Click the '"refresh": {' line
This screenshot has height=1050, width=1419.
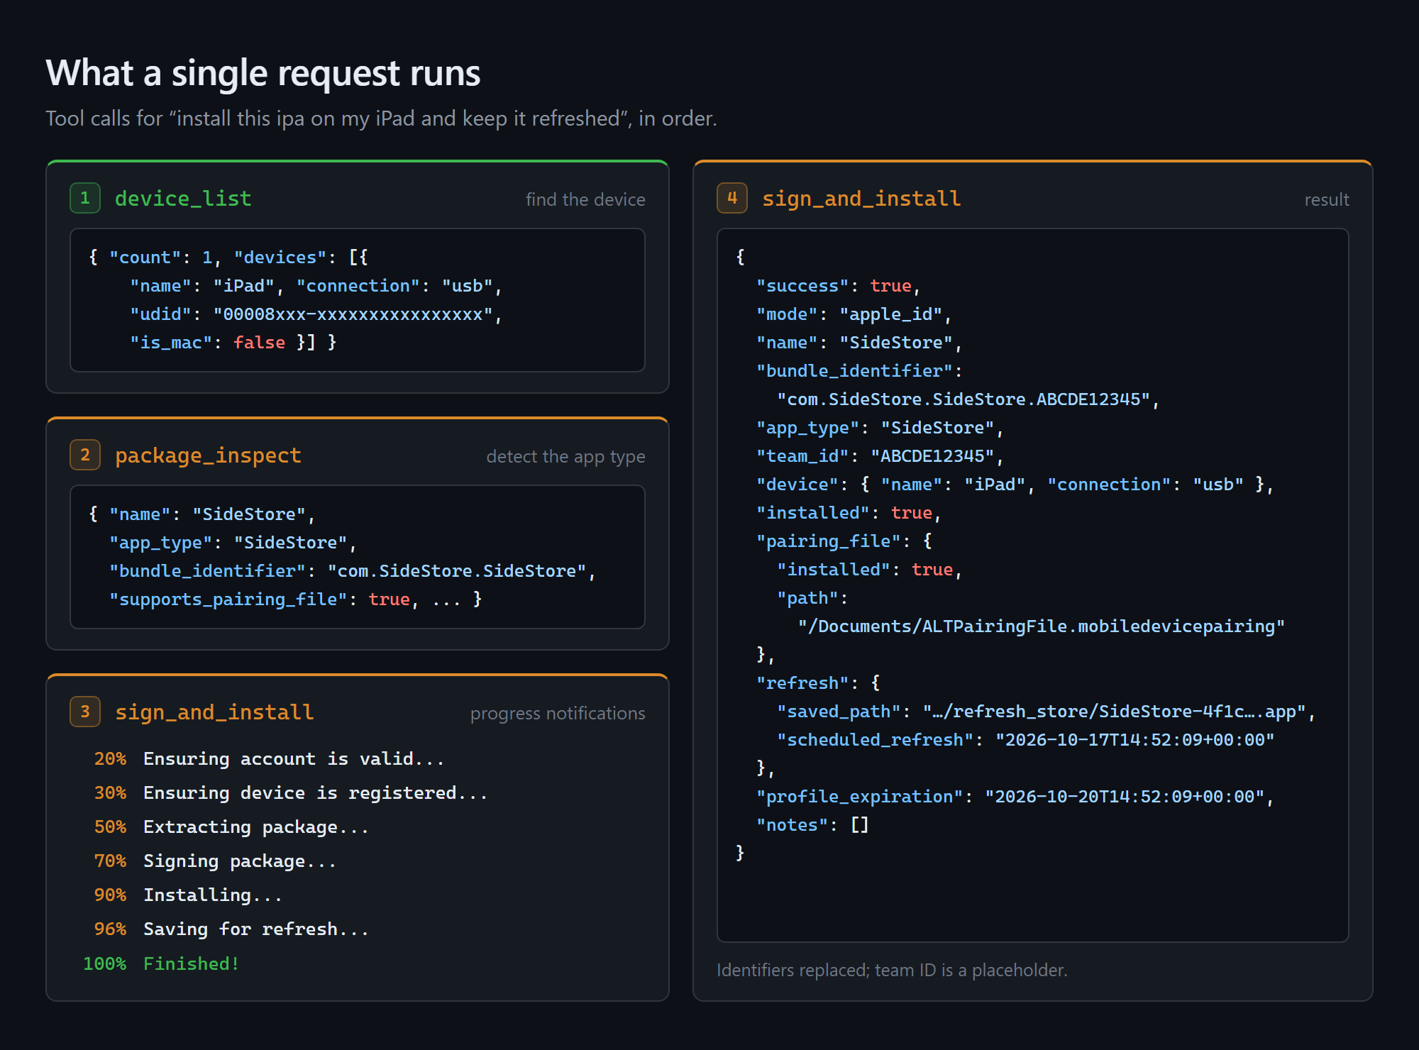coord(818,683)
